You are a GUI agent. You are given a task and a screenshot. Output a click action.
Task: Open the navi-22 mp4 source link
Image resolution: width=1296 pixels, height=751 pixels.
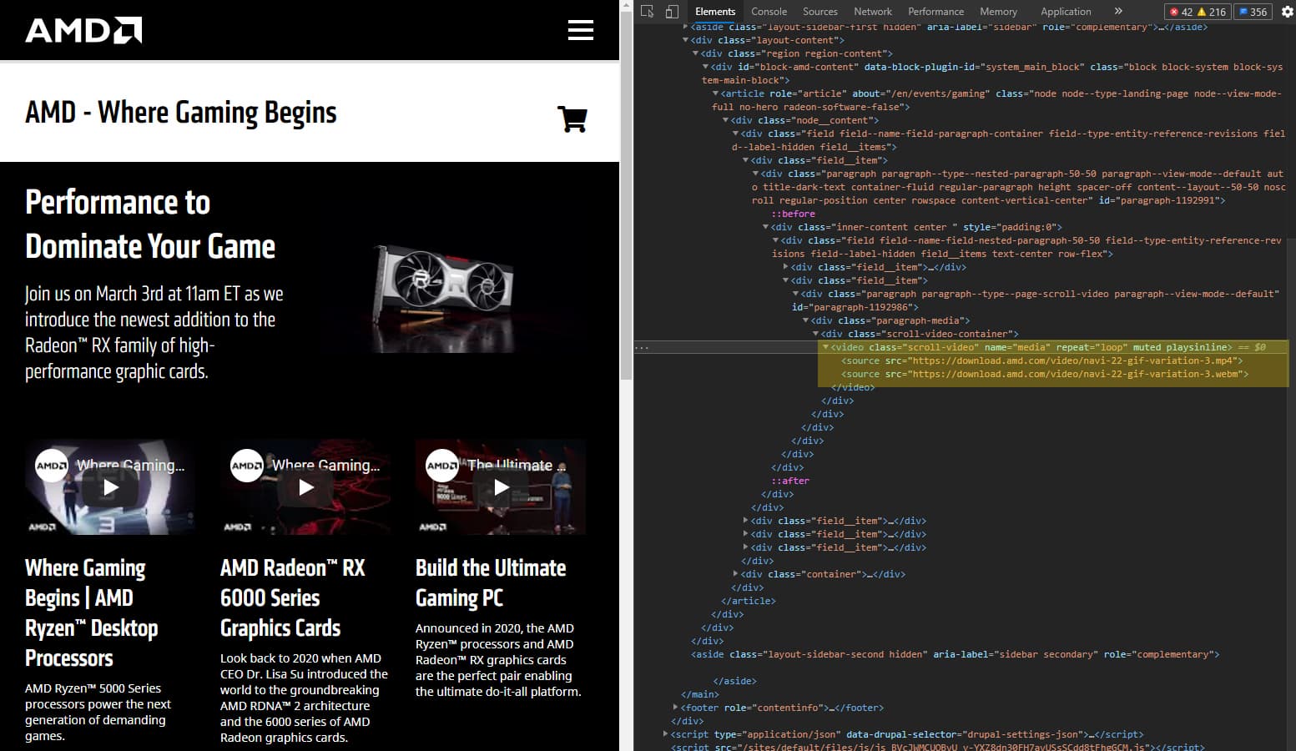pos(1075,360)
